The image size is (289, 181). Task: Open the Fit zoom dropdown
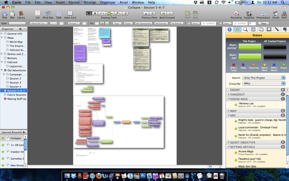coord(215,166)
